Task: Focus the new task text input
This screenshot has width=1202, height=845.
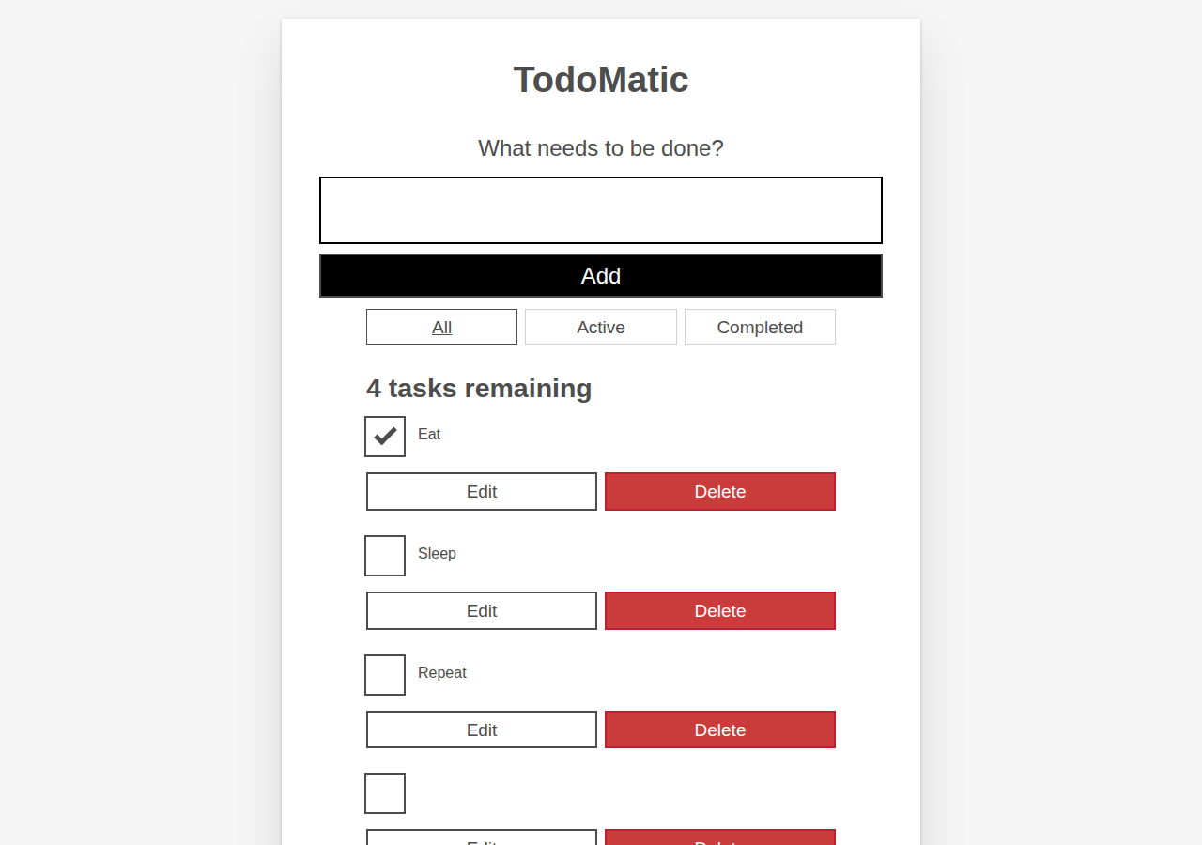Action: [601, 210]
